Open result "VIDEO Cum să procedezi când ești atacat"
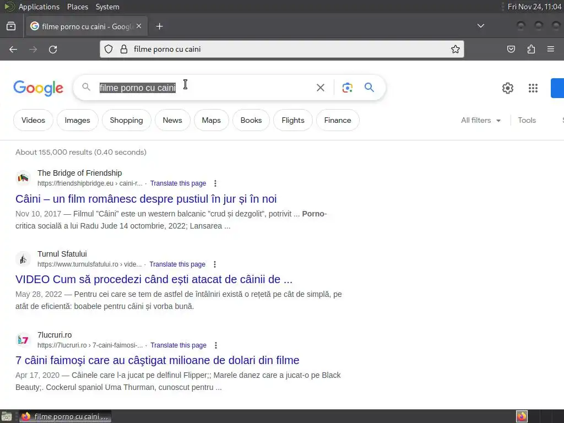564x423 pixels. (154, 279)
